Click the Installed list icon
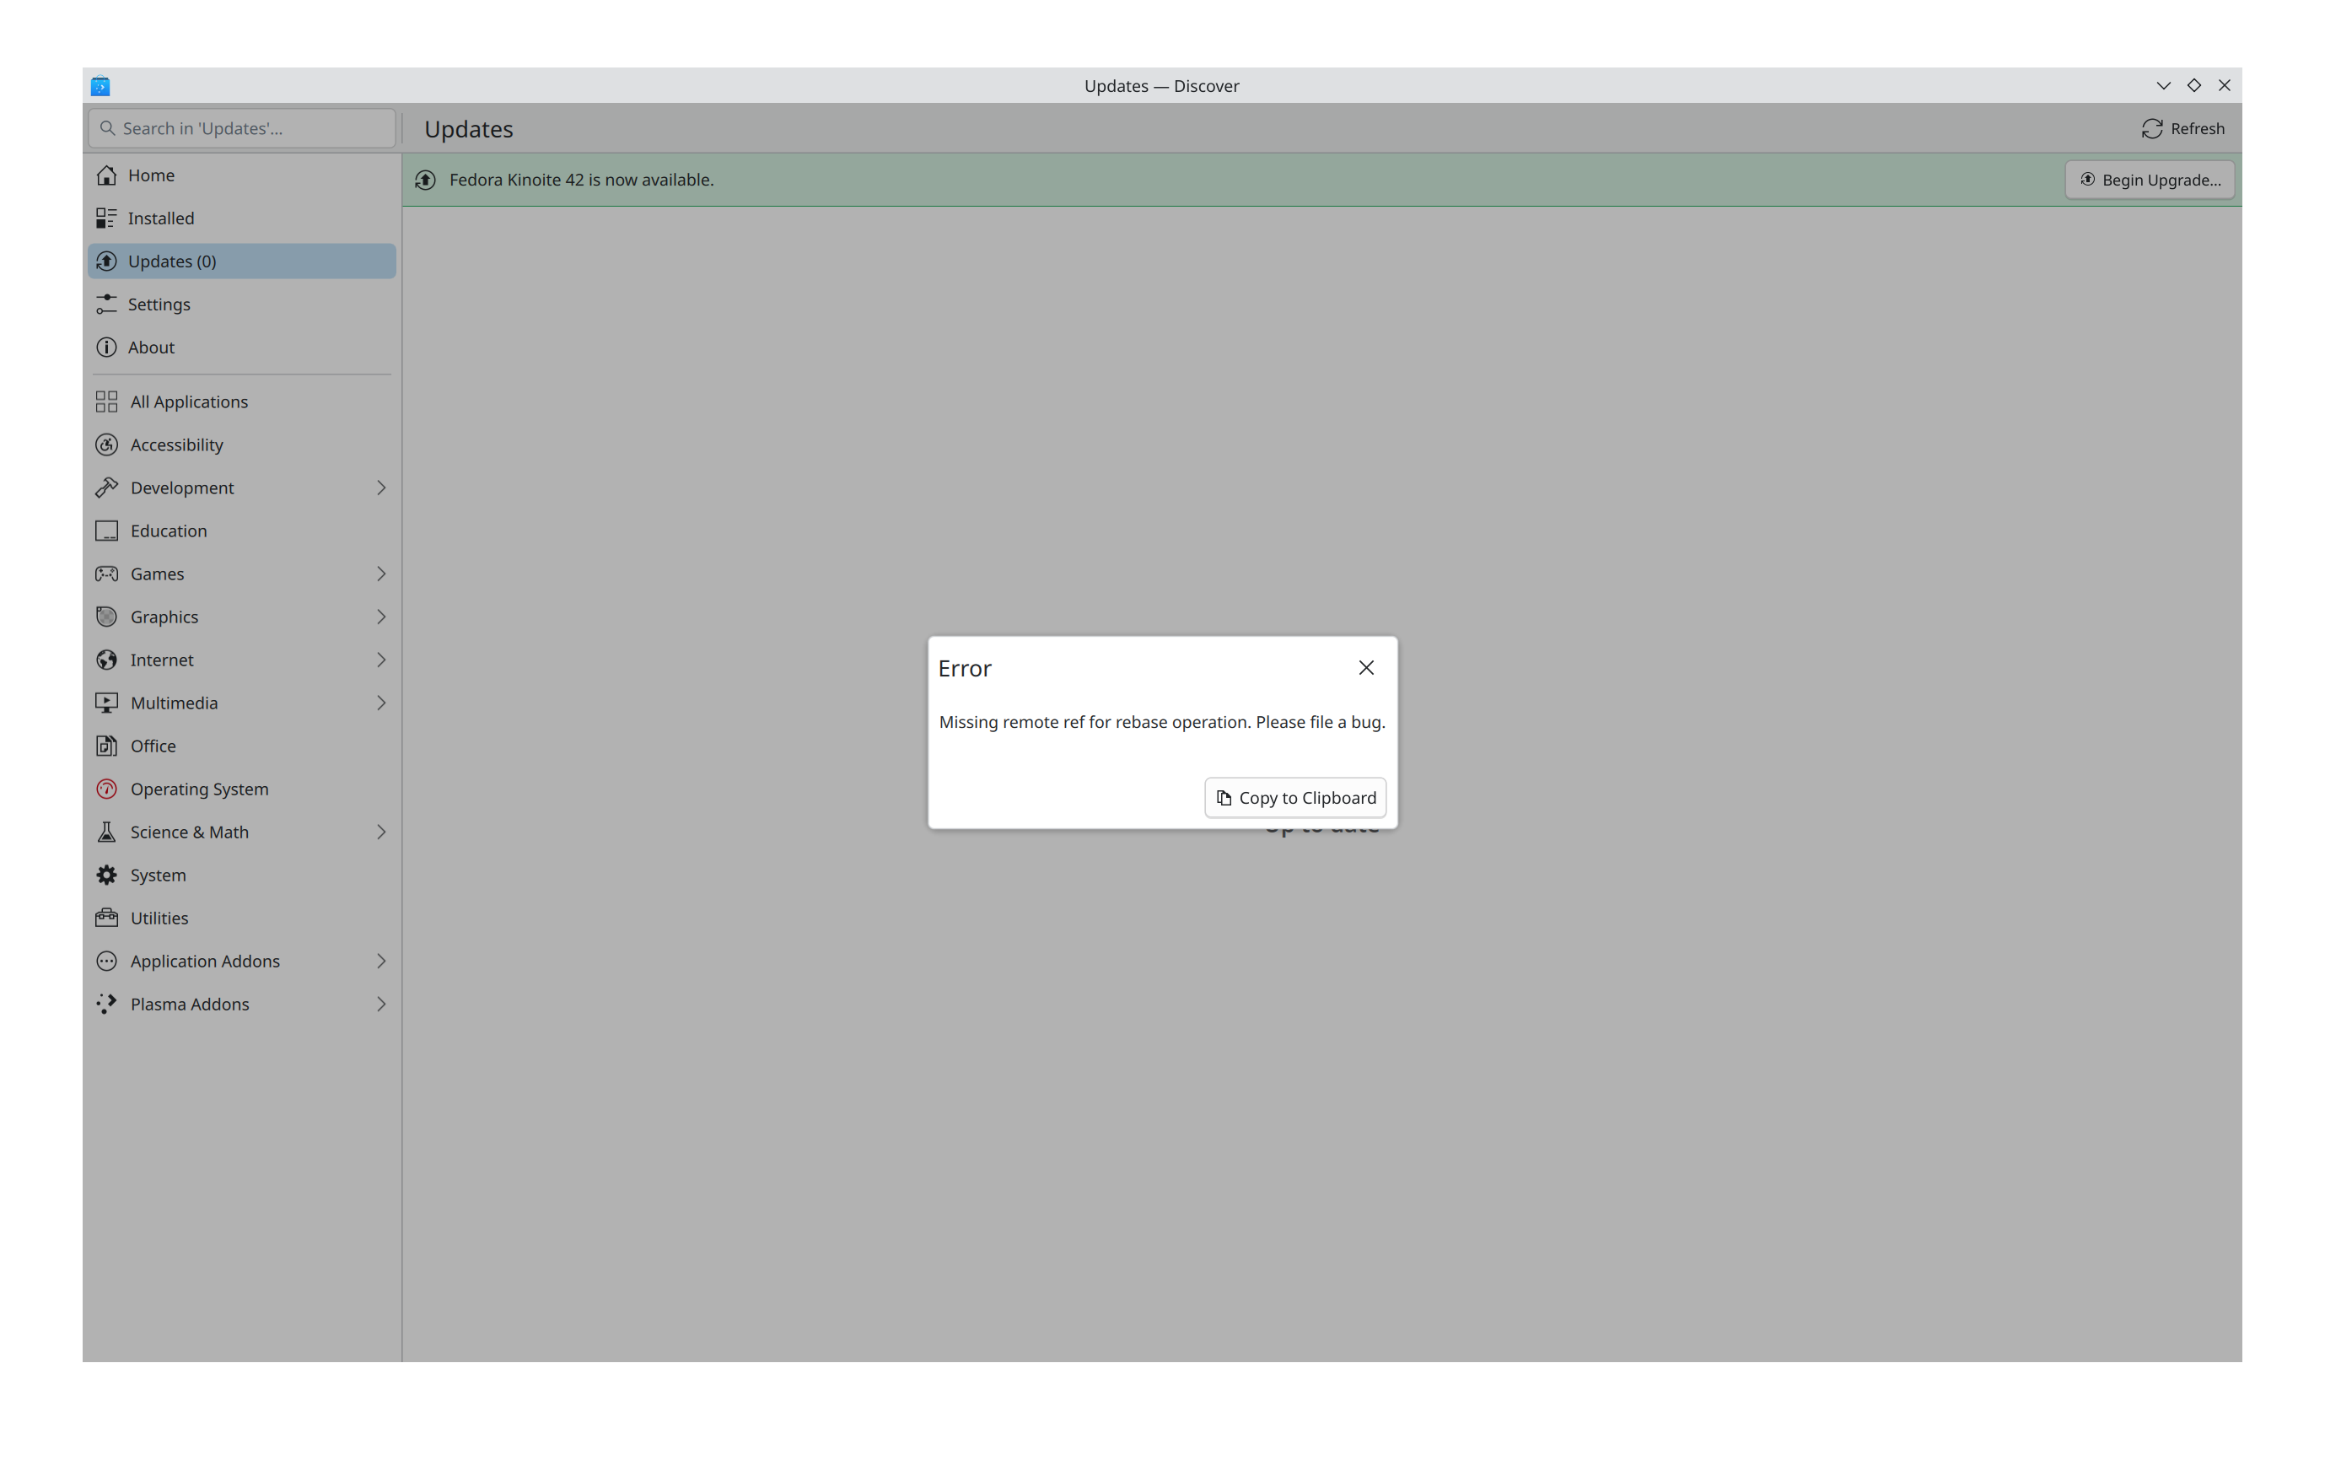 pos(106,218)
